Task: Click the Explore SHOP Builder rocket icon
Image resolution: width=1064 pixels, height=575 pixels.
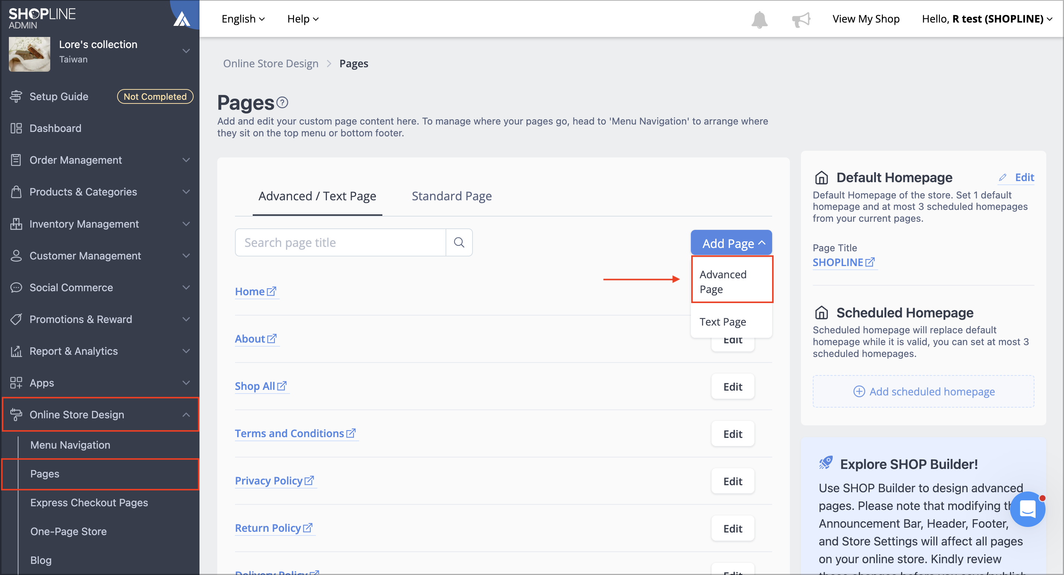Action: pos(826,463)
